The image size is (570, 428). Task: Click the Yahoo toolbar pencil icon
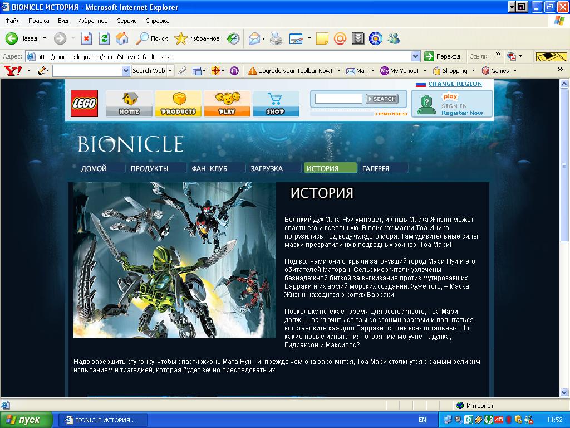pos(42,71)
